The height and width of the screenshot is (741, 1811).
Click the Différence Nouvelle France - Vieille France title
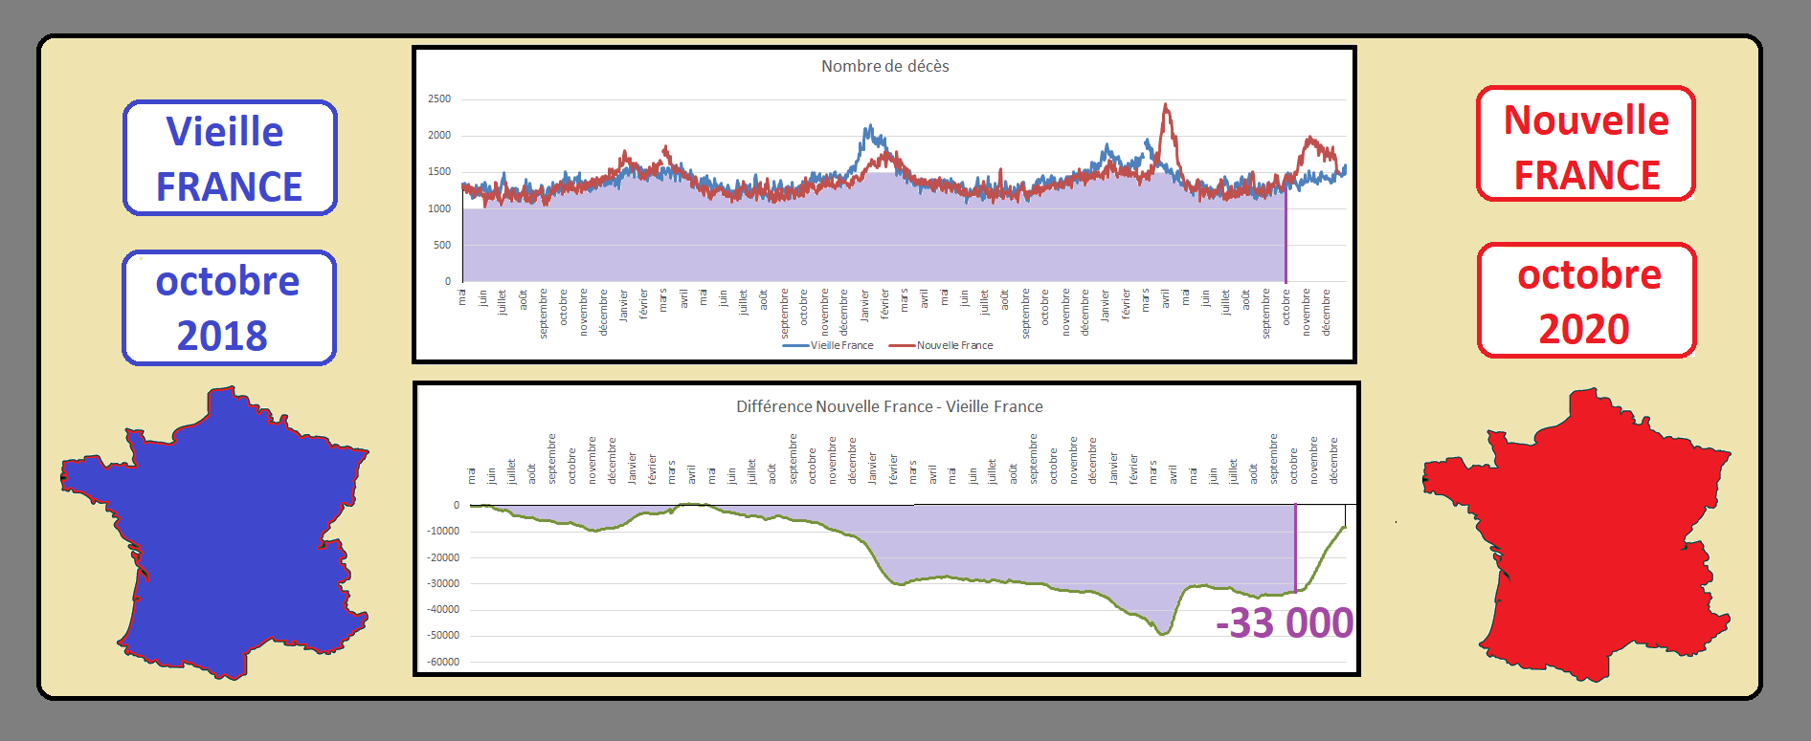[889, 406]
